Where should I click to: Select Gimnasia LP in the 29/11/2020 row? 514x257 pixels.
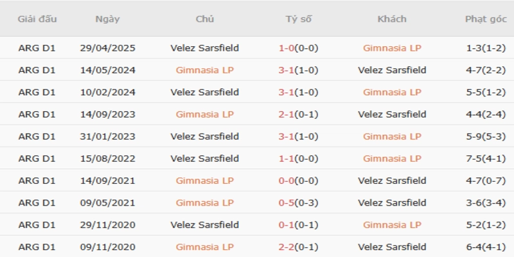(392, 225)
